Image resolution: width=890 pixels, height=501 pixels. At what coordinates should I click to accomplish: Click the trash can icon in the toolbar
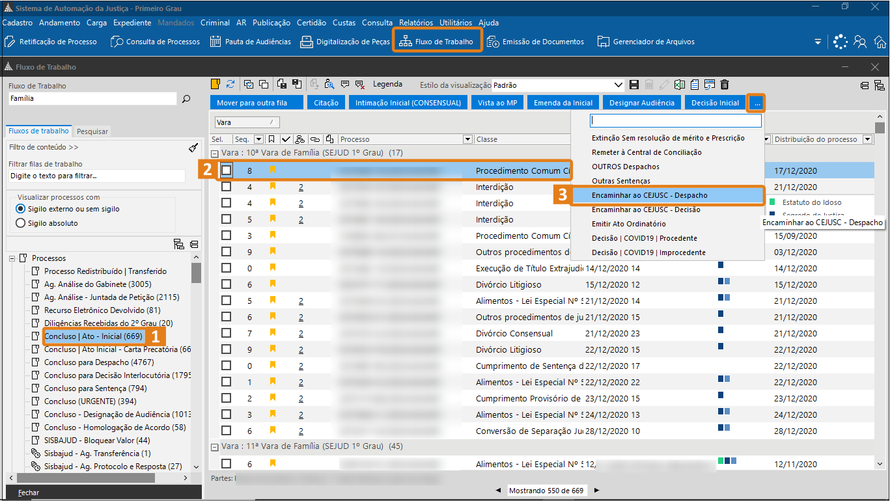(725, 85)
